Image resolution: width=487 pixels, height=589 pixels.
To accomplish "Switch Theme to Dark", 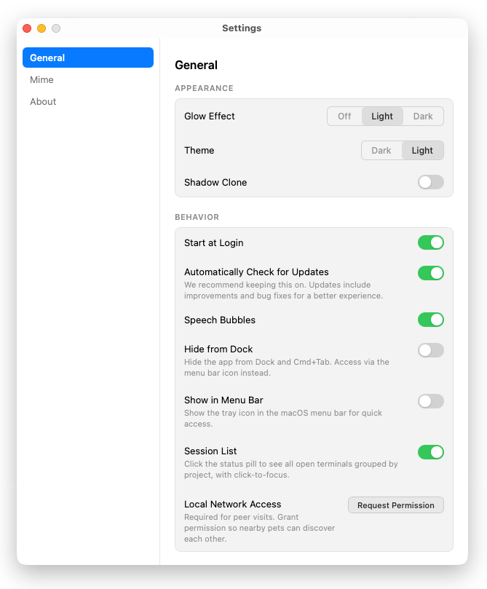I will [382, 150].
